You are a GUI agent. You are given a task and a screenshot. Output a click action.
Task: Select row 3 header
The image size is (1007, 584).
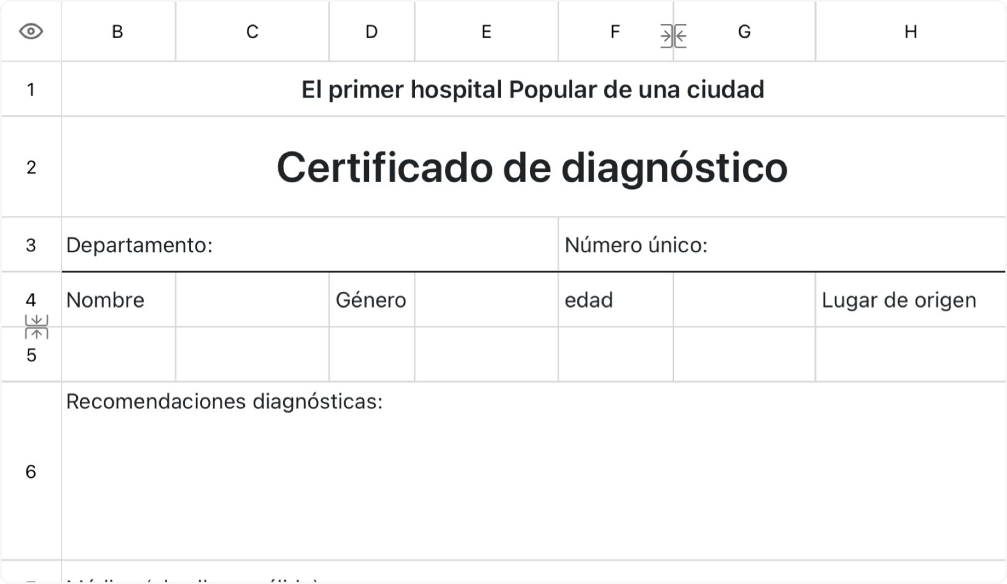tap(31, 245)
